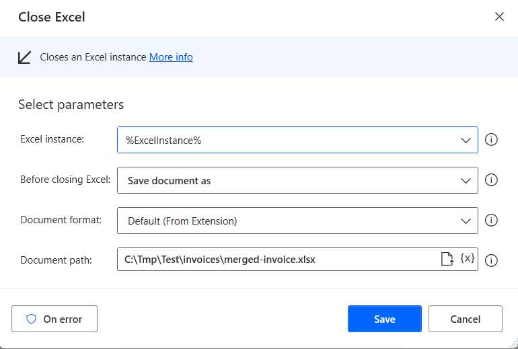Open the More info link

(x=171, y=57)
